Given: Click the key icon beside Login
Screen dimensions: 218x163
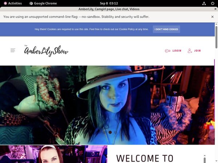Looking at the screenshot, I should point(167,51).
